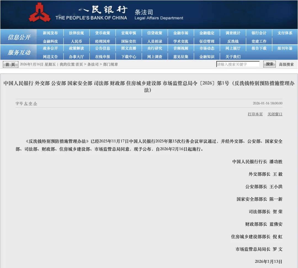The image size is (298, 268).
Task: Click 条法司 breadcrumb link
Action: [93, 65]
